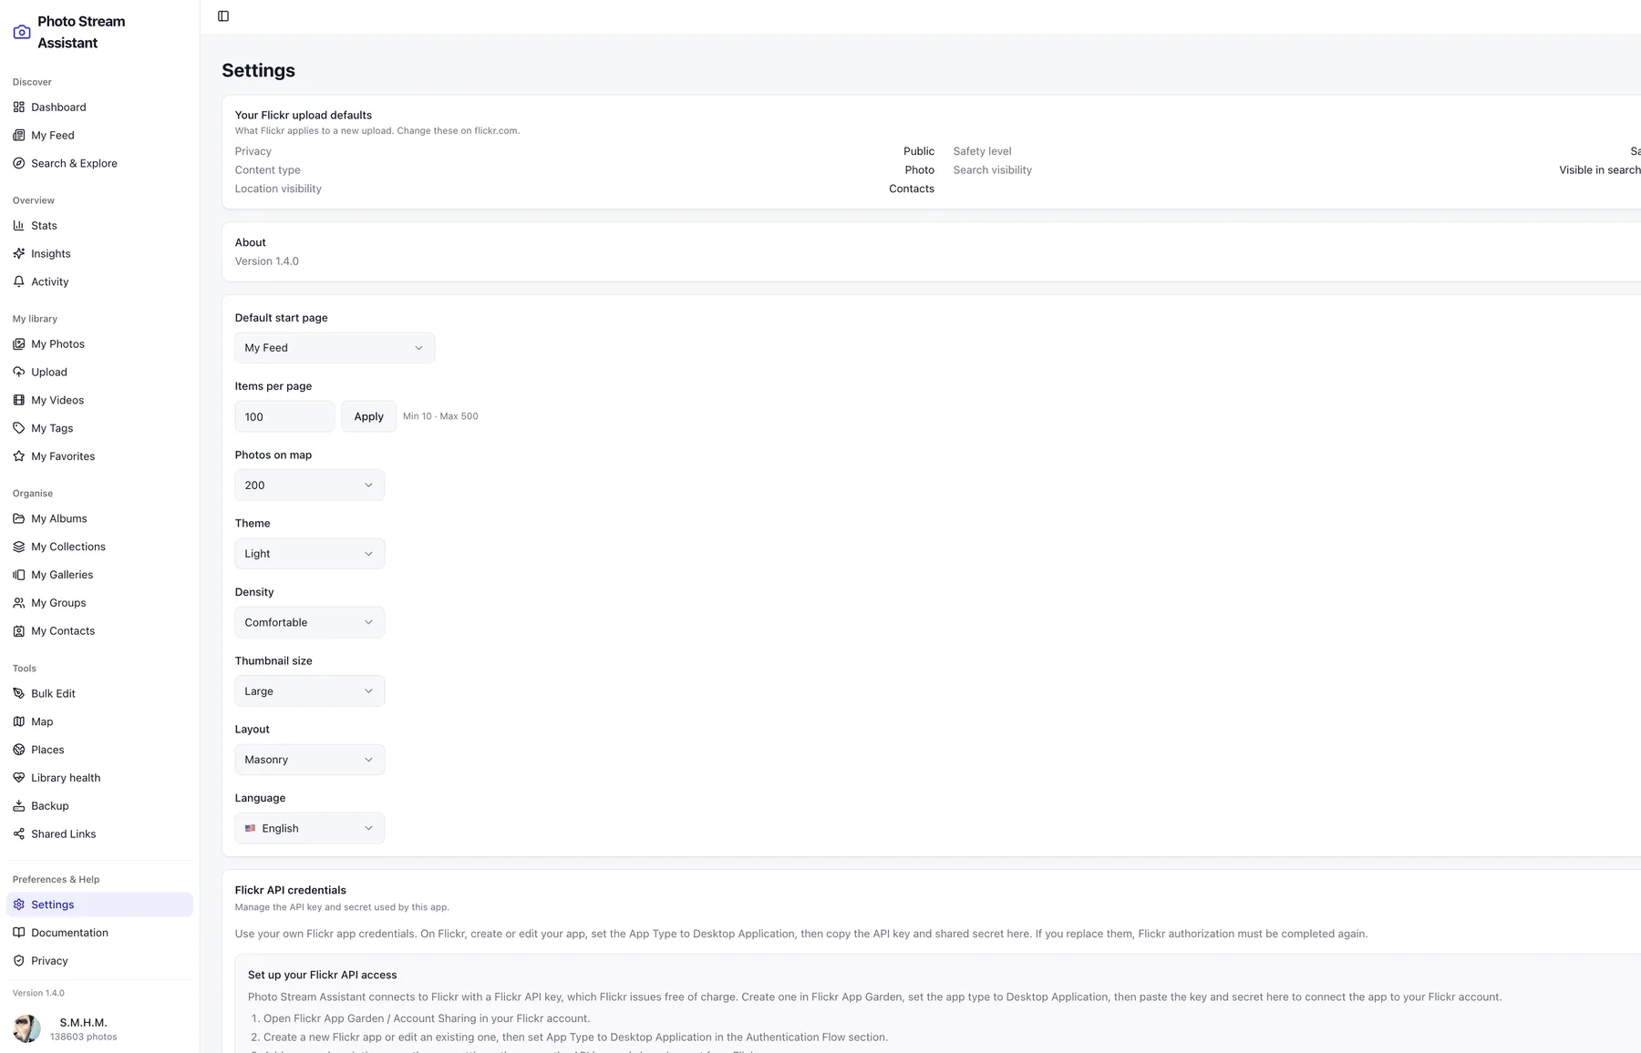This screenshot has width=1641, height=1053.
Task: Open My Albums section
Action: tap(99, 518)
